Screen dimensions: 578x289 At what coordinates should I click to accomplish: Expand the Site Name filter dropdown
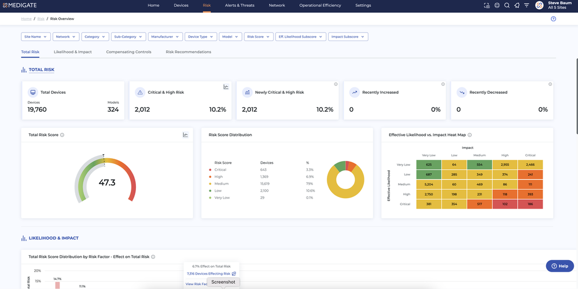(x=35, y=36)
